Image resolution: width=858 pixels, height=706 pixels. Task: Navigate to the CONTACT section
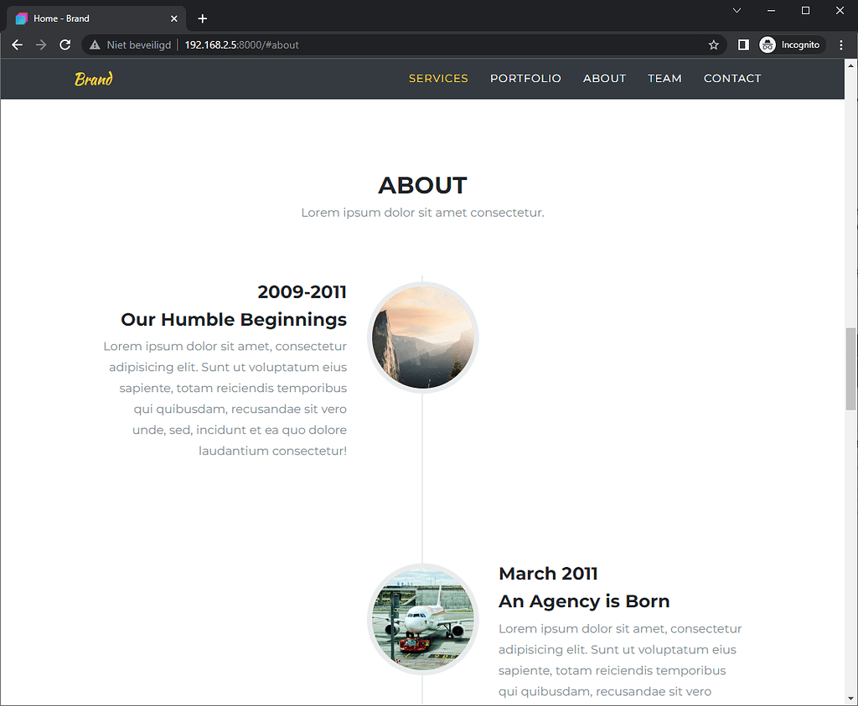732,78
